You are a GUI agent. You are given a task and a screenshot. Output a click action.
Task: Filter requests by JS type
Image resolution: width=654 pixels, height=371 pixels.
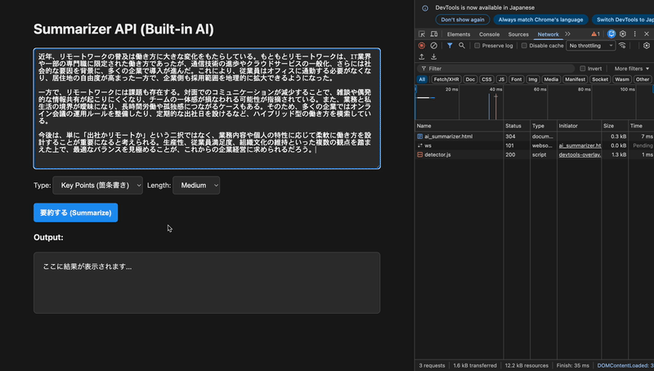click(501, 79)
